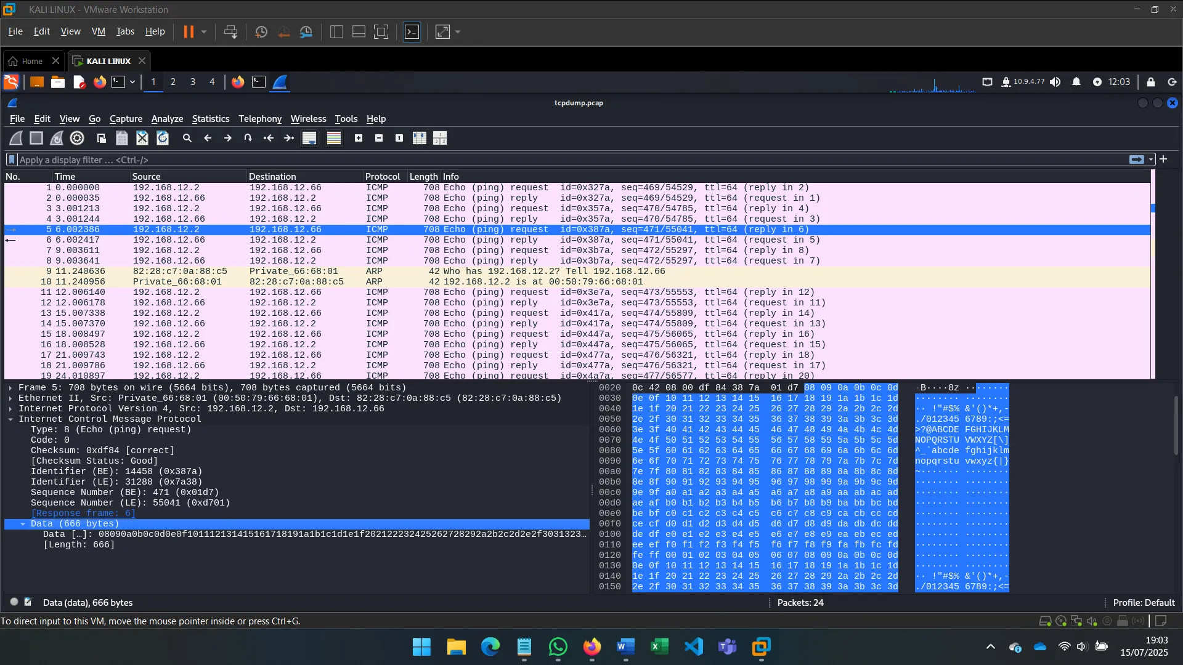Image resolution: width=1183 pixels, height=665 pixels.
Task: Expand the Ethernet II packet details
Action: point(10,398)
